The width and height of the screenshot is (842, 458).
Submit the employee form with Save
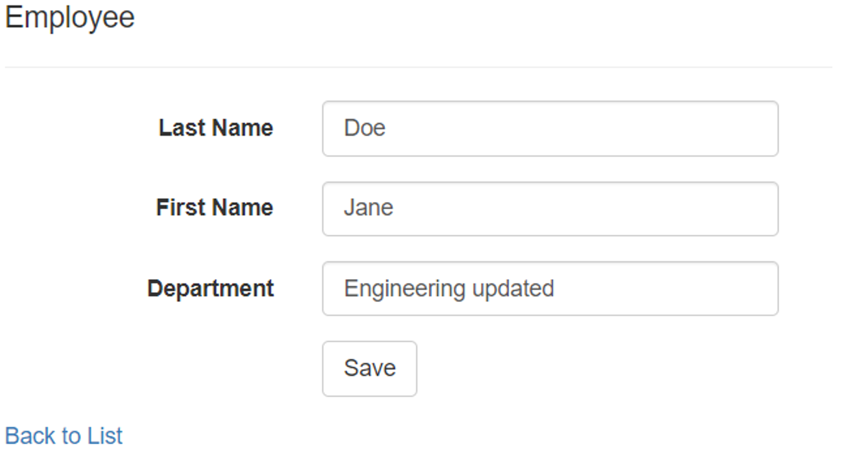(369, 369)
